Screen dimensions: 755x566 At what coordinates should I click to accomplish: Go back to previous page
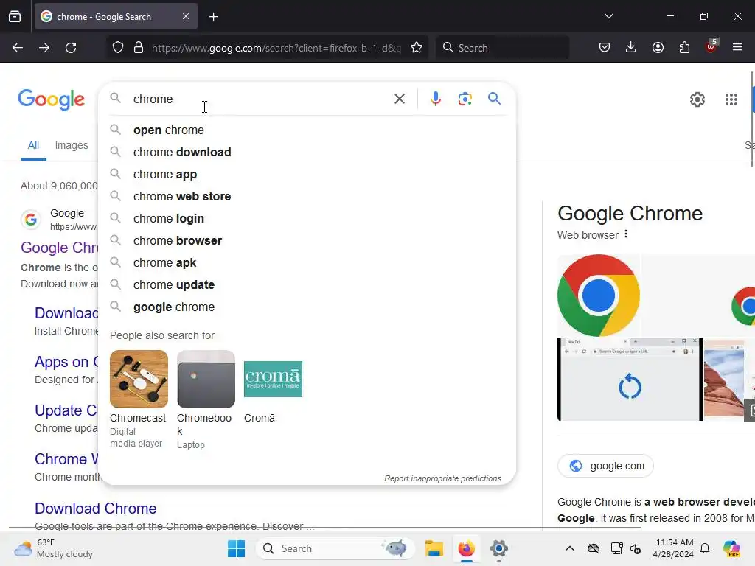click(18, 48)
